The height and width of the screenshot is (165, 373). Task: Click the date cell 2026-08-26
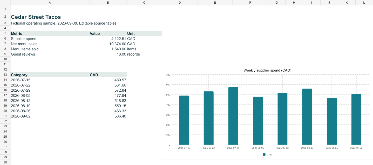[x=50, y=111]
